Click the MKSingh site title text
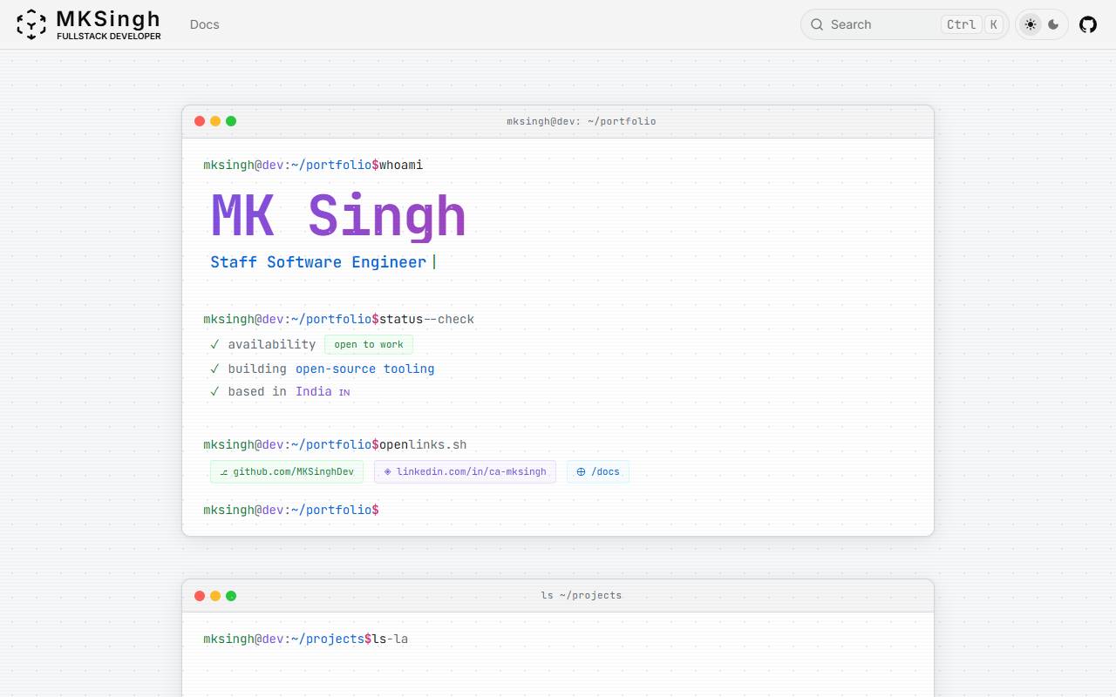The width and height of the screenshot is (1116, 697). [108, 18]
